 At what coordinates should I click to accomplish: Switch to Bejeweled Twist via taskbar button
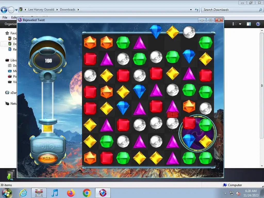pos(103,193)
